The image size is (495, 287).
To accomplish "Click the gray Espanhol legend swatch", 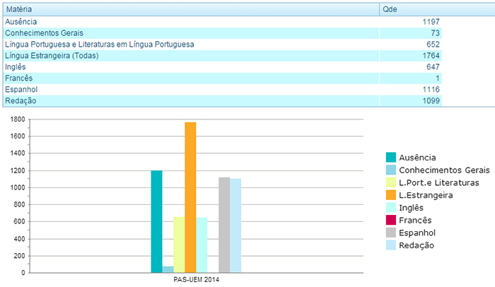I will pyautogui.click(x=391, y=233).
